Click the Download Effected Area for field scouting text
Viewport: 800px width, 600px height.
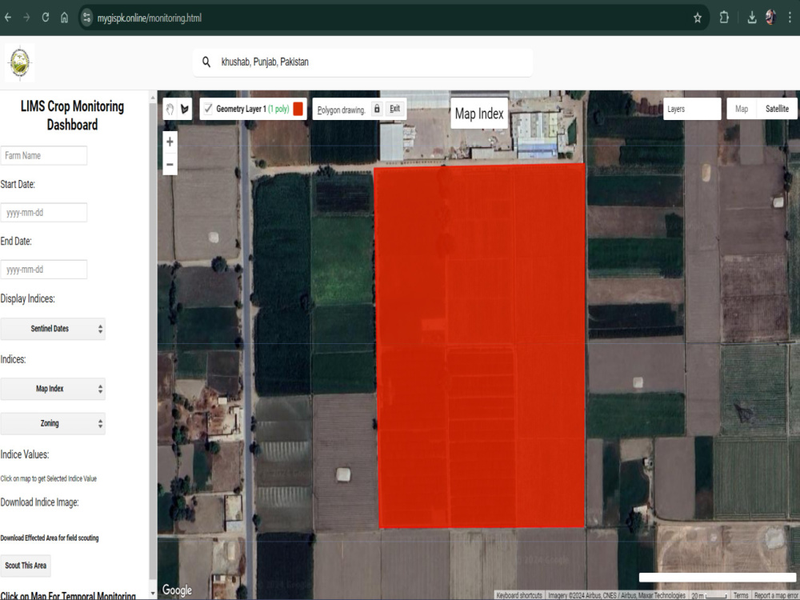[x=50, y=538]
